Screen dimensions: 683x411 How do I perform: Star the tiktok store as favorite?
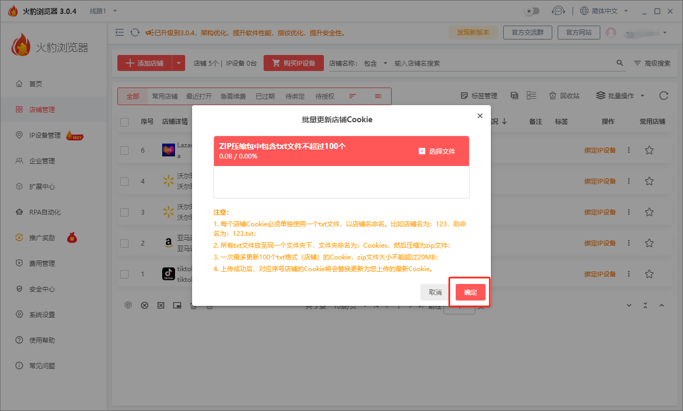(649, 274)
